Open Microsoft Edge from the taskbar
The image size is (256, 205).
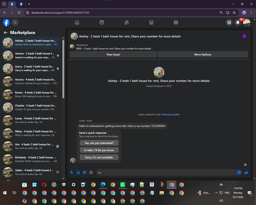click(103, 184)
